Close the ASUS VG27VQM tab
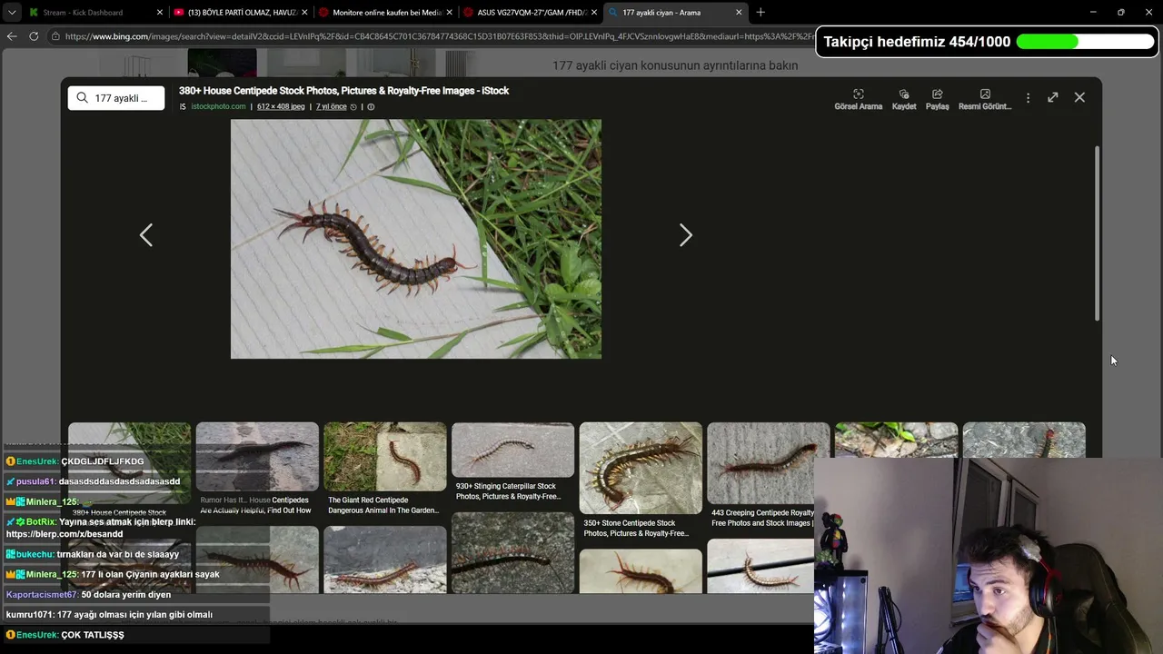Screen dimensions: 1163x654 point(594,13)
